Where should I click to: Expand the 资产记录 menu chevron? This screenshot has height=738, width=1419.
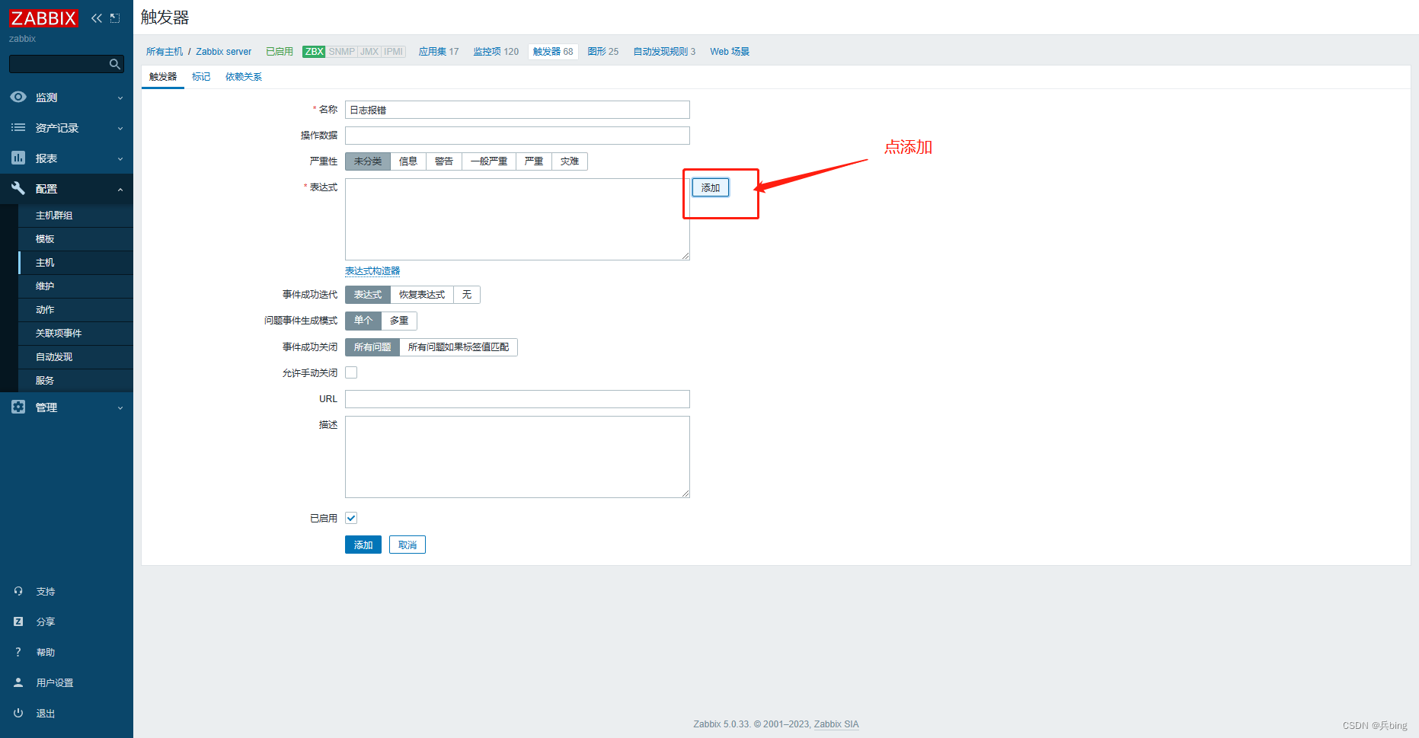click(x=120, y=129)
